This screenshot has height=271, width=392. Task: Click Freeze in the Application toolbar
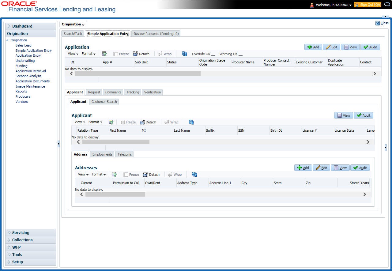pyautogui.click(x=121, y=54)
